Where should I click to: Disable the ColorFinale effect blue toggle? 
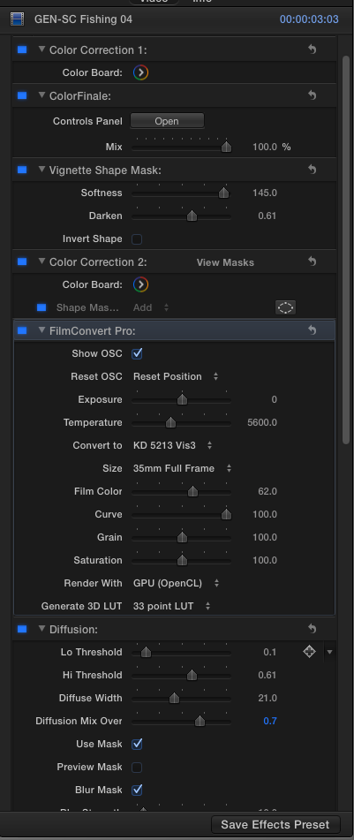click(22, 95)
